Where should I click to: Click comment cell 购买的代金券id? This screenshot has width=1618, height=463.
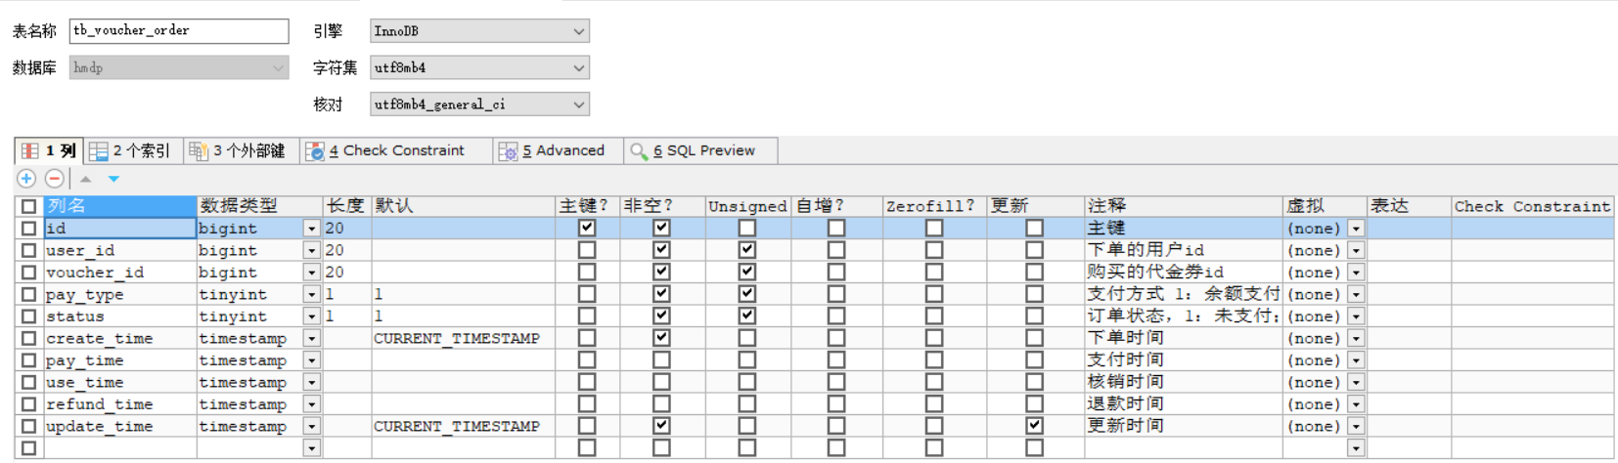1185,273
